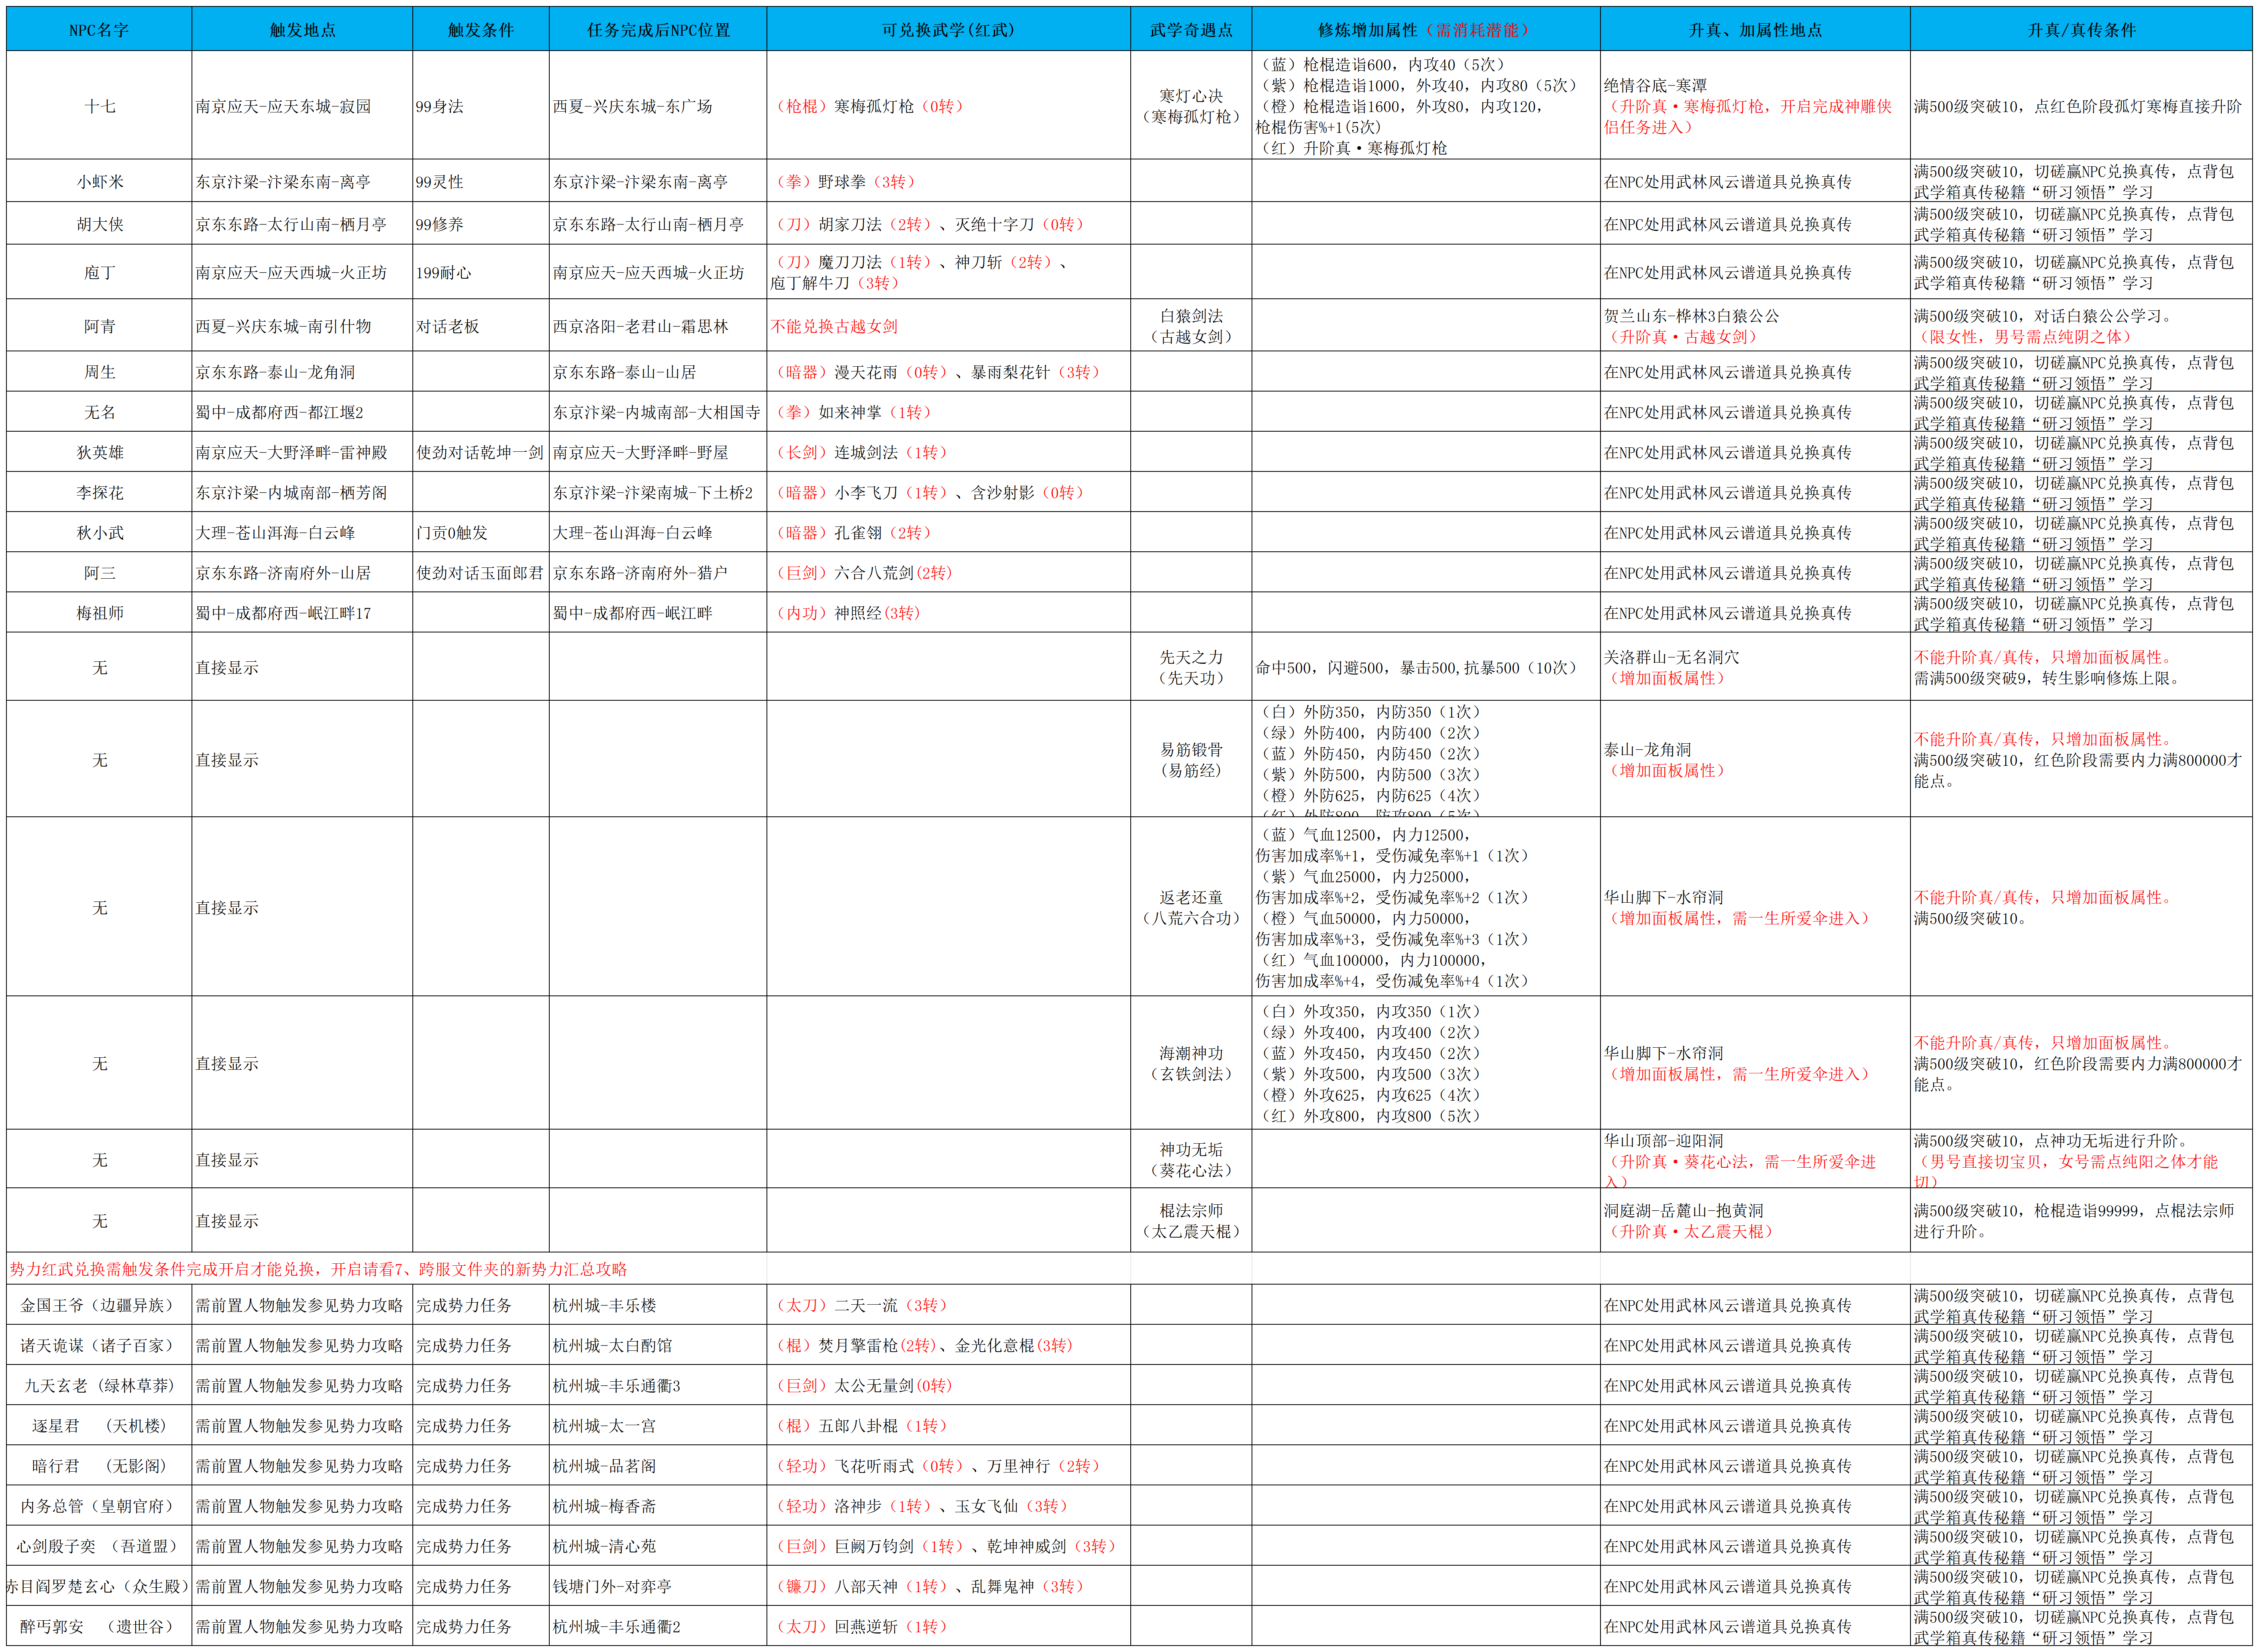This screenshot has width=2259, height=1652.
Task: Select the 白猿剑法 (古越女剑) cell
Action: 1190,326
